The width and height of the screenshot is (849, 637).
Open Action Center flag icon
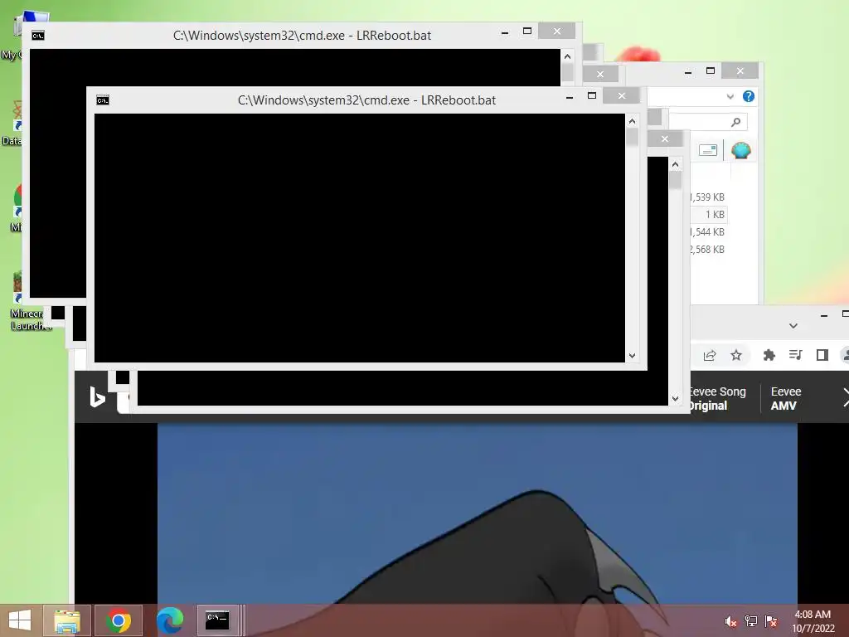click(771, 621)
